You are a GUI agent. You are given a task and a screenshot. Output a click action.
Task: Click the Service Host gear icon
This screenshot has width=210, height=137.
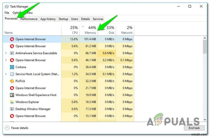12,74
